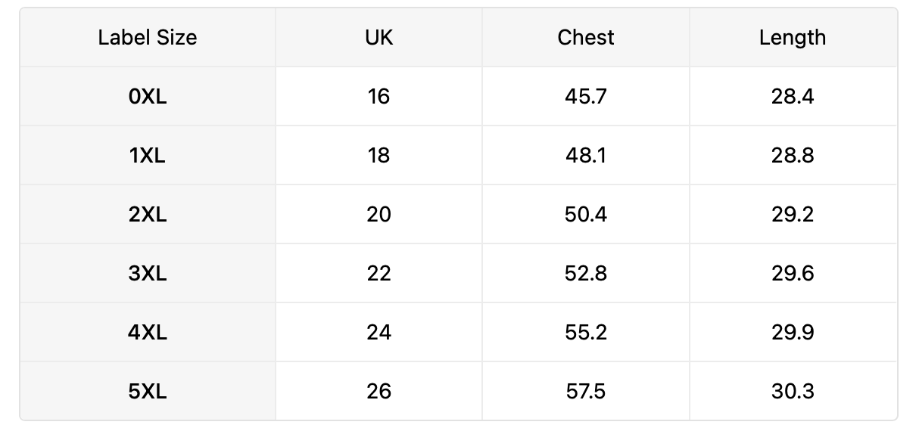The image size is (919, 431).
Task: Click UK size 16 cell
Action: (x=379, y=96)
